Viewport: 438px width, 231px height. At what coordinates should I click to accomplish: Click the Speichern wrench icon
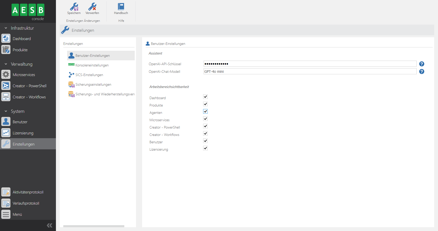74,7
